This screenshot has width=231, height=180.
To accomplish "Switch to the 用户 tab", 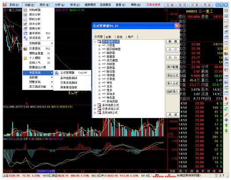I will click(130, 37).
